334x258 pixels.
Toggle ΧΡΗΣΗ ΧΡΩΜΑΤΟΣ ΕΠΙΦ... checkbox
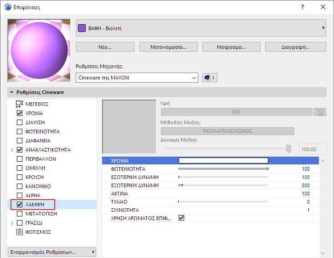point(181,218)
